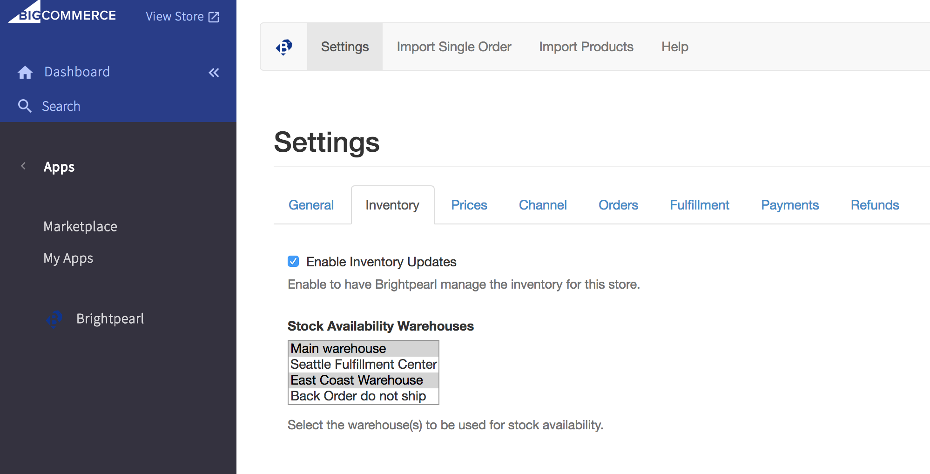
Task: Open Marketplace in the sidebar
Action: pyautogui.click(x=80, y=226)
